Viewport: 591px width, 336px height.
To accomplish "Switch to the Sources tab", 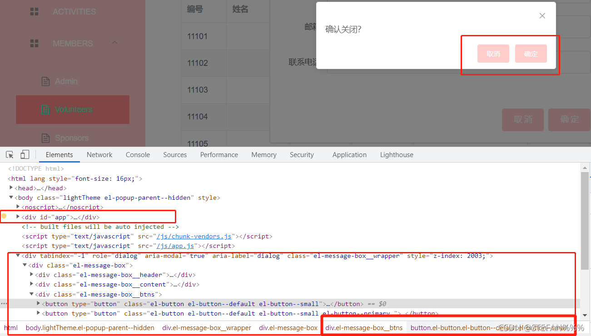I will (x=175, y=155).
